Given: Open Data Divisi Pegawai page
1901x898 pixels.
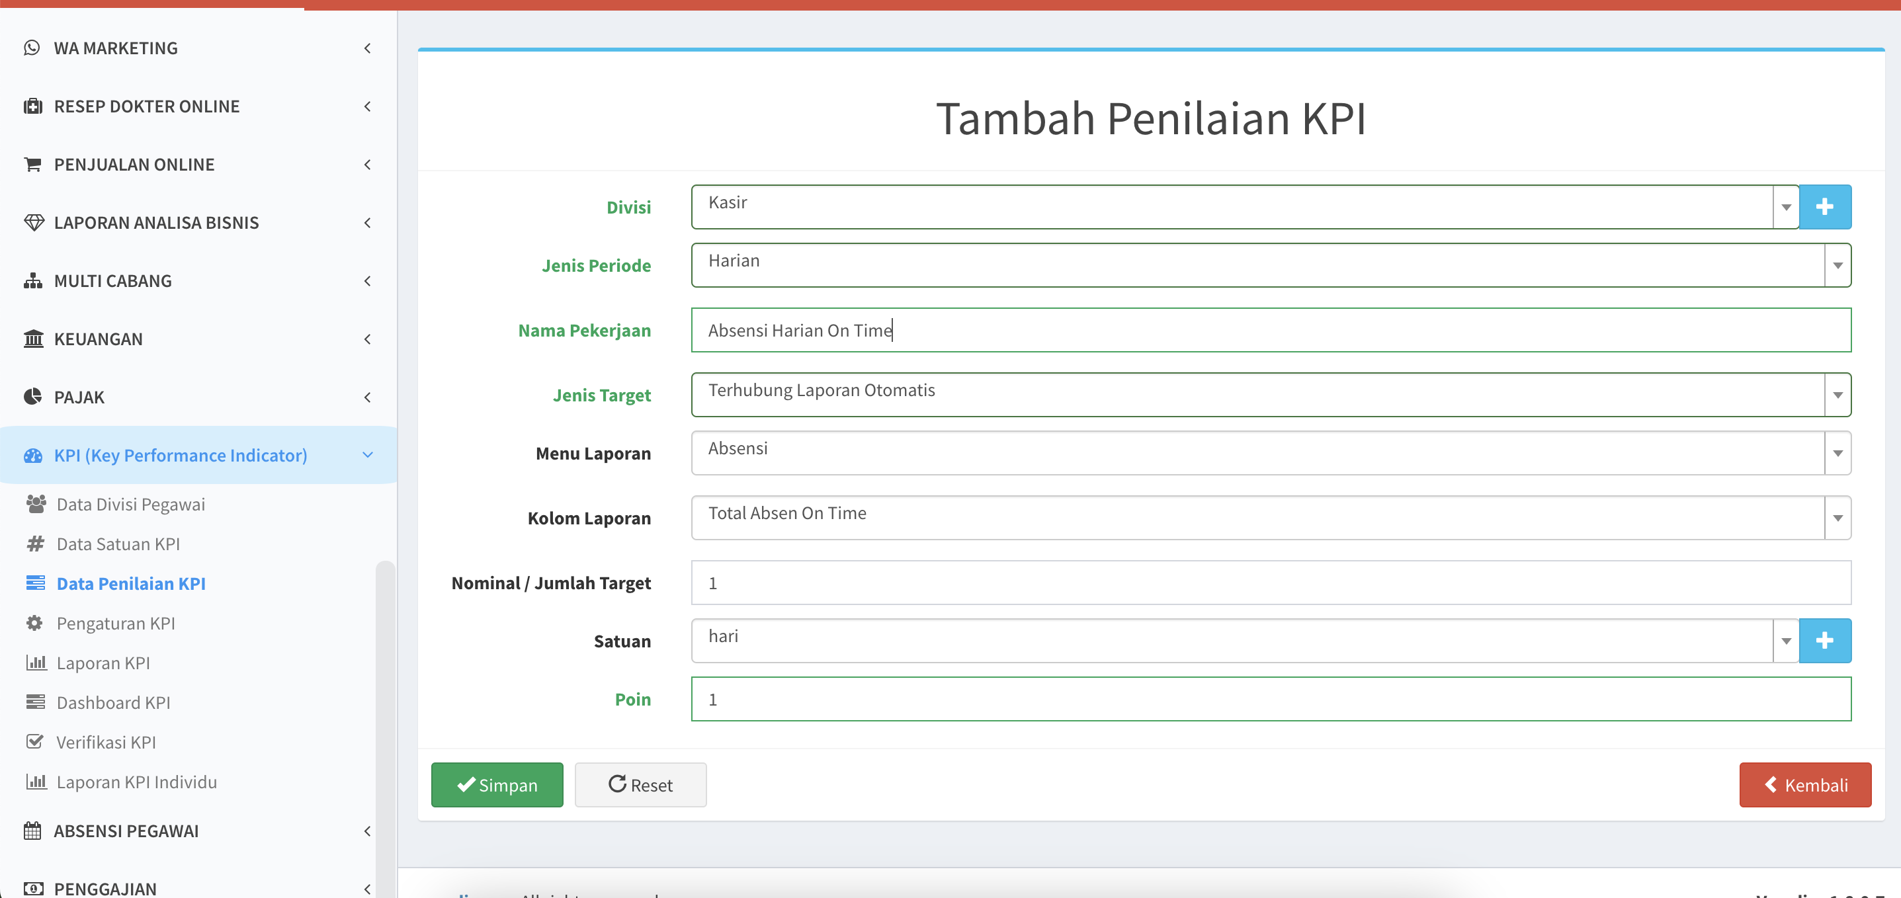Looking at the screenshot, I should [x=130, y=504].
